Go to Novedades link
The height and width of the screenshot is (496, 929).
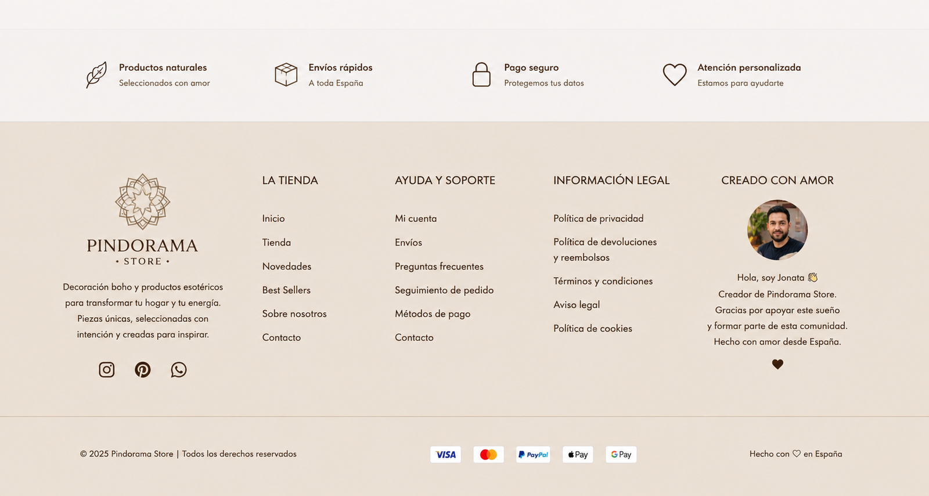coord(287,266)
